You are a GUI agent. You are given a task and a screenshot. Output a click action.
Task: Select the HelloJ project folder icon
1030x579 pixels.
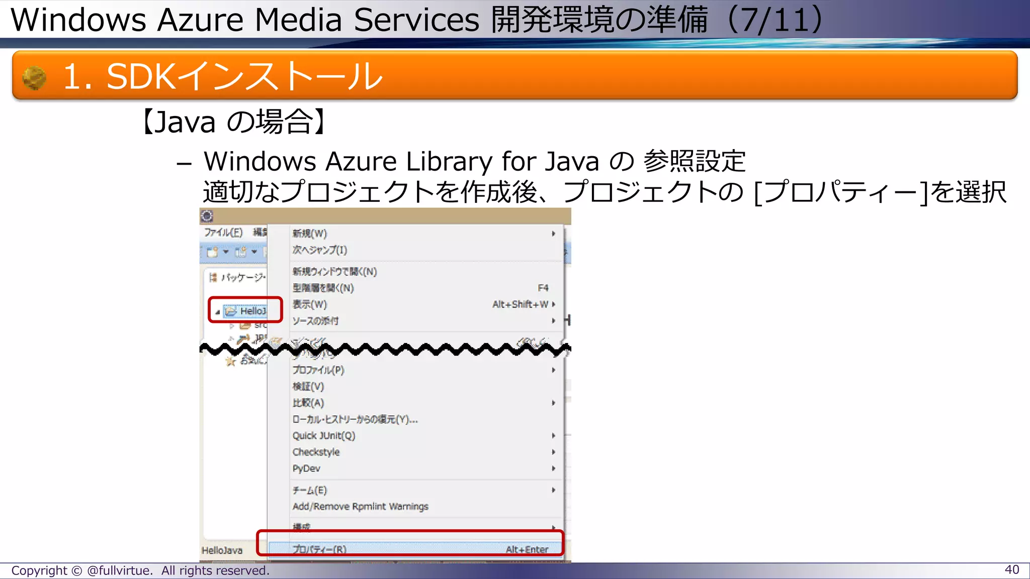[x=230, y=311]
